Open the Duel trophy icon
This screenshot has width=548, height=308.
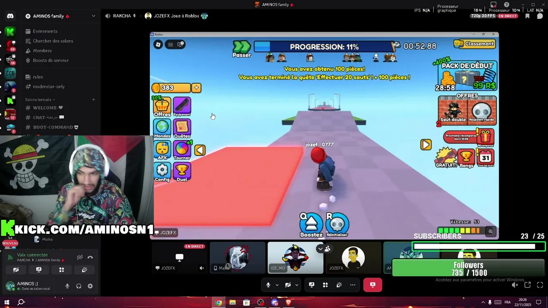coord(182,172)
